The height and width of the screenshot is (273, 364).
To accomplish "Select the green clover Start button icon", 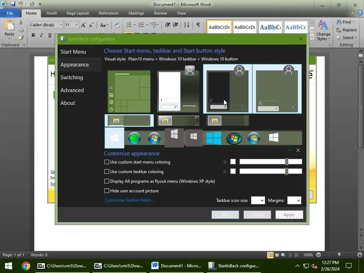I will (x=134, y=138).
